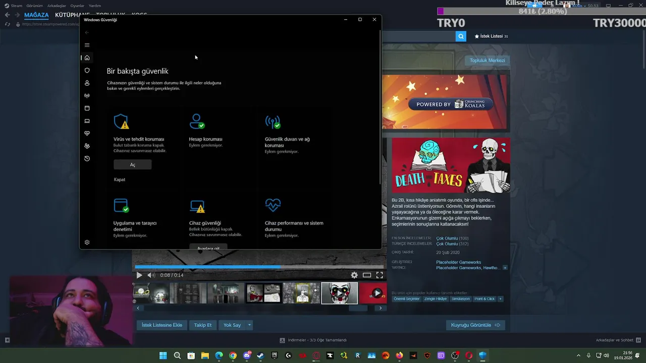Click the Aç button under virus protection
Viewport: 646px width, 363px height.
[x=132, y=165]
